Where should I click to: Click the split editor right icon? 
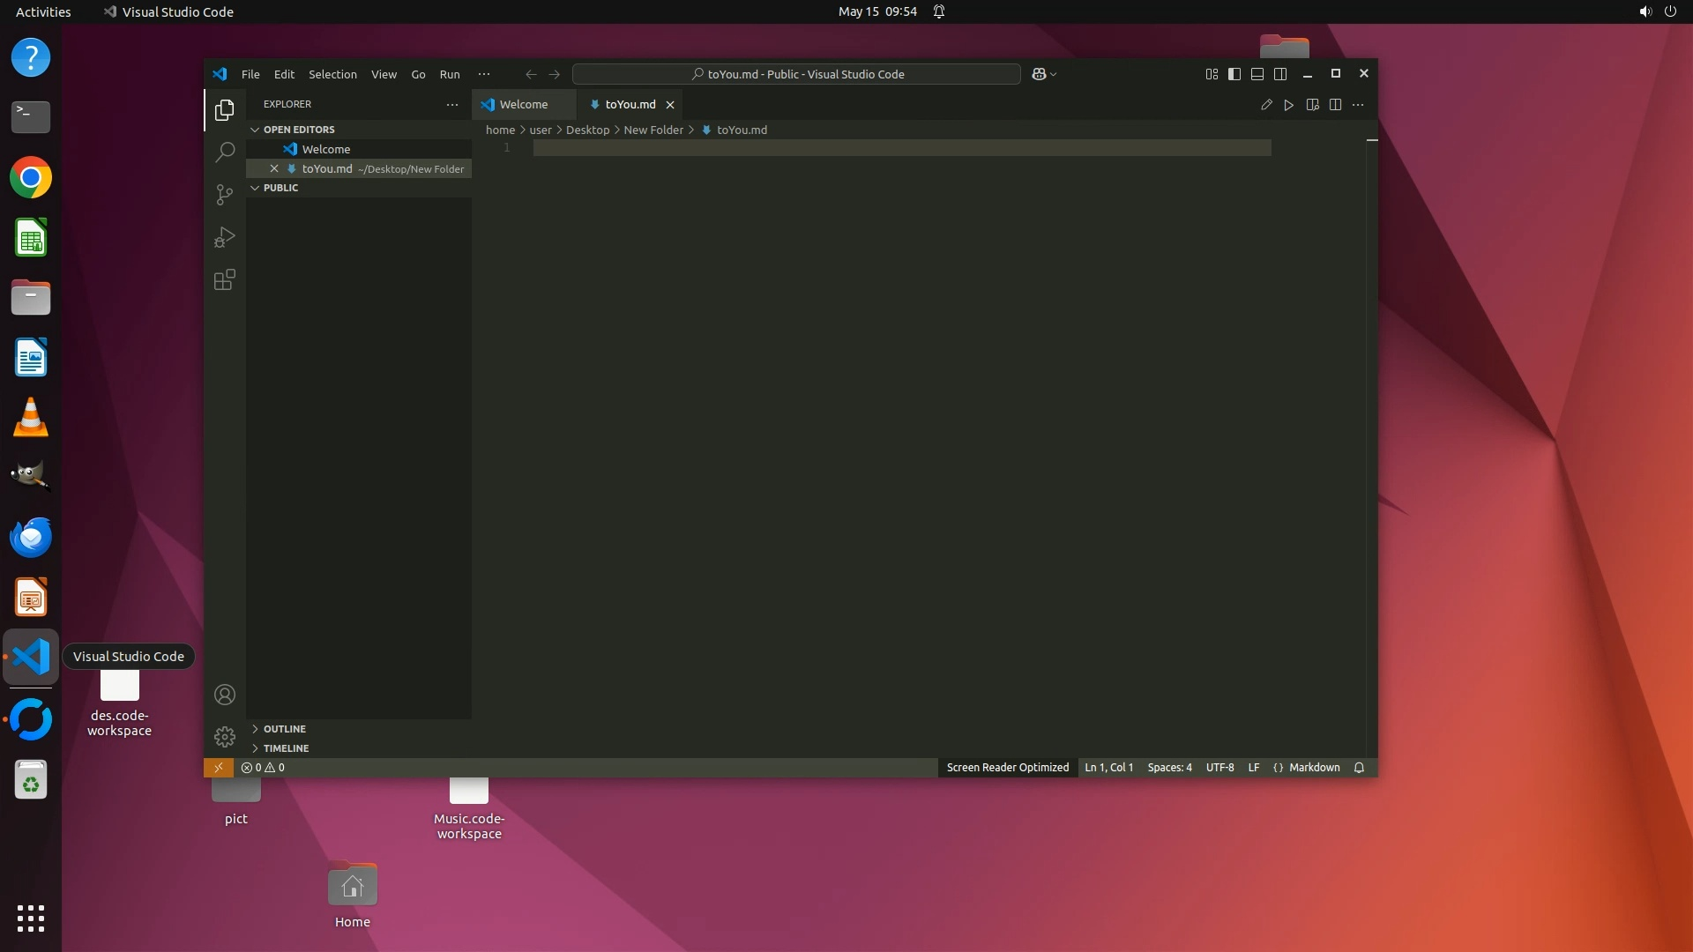(1335, 105)
